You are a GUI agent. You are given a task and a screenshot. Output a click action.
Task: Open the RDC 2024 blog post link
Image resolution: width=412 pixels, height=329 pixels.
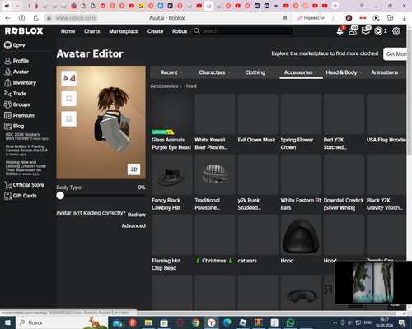(26, 137)
